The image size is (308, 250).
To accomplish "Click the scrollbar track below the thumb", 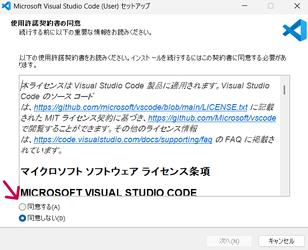I will [285, 145].
